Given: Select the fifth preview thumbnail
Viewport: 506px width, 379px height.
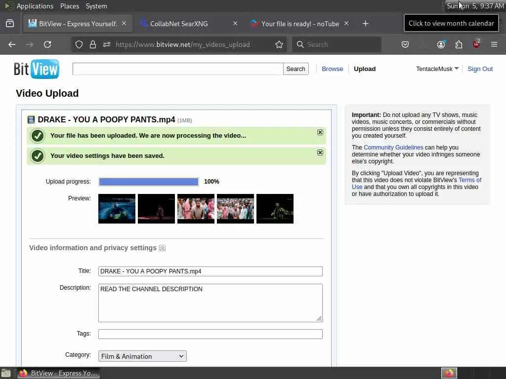Looking at the screenshot, I should [x=275, y=209].
